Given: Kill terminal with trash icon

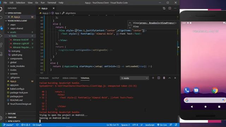Looking at the screenshot, I should click(164, 78).
